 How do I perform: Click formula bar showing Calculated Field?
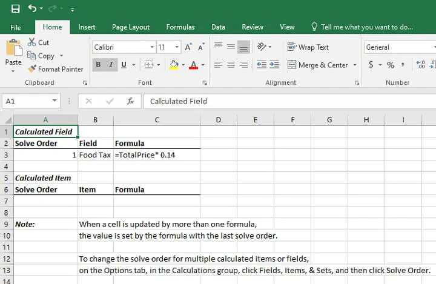tap(289, 101)
